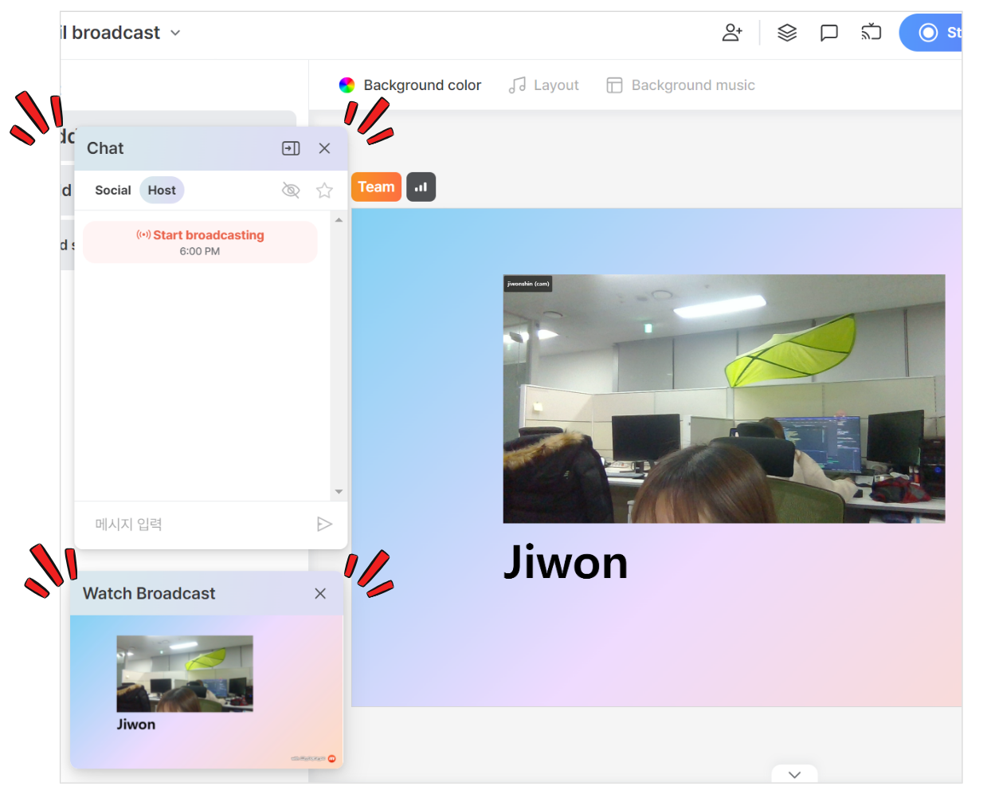Toggle hidden messages with the eye icon
This screenshot has height=802, width=987.
click(x=291, y=190)
